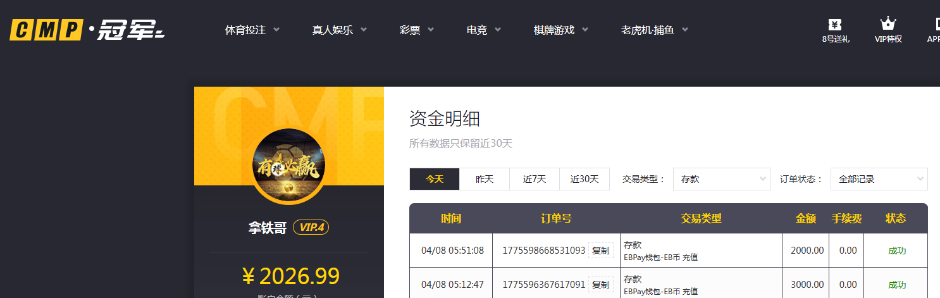Click the ¥2026.99 account balance
Viewport: 940px width, 298px height.
tap(290, 276)
